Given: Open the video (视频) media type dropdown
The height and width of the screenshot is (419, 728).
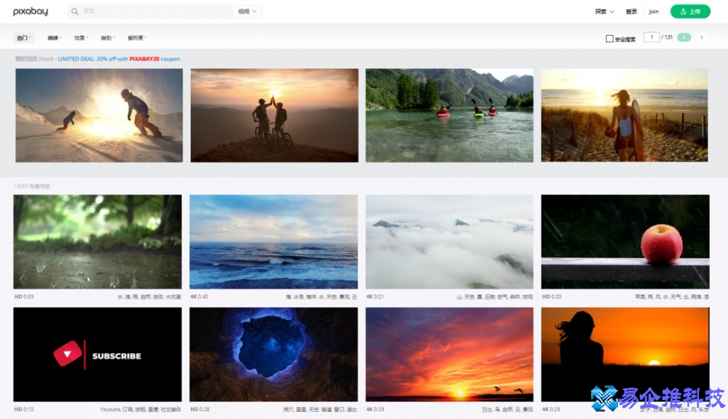Looking at the screenshot, I should click(x=248, y=12).
